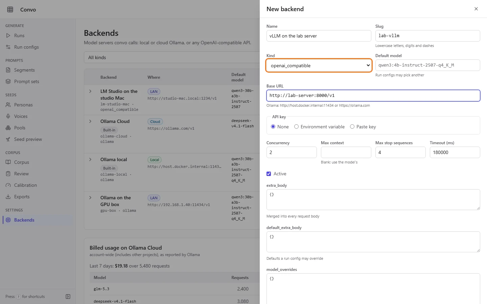Click the Exports download icon
487x304 pixels.
8,197
